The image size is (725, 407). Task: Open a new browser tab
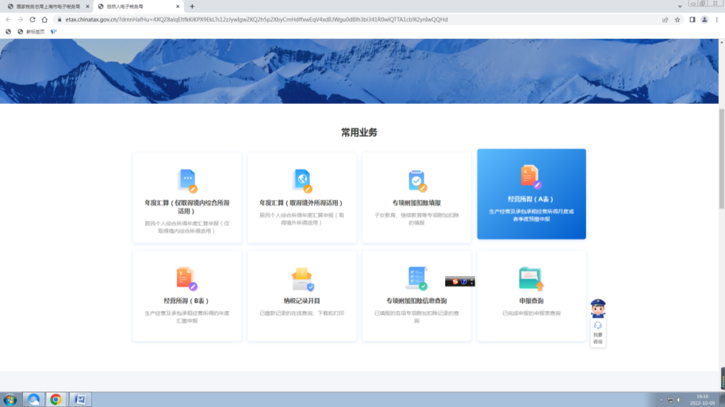[193, 7]
